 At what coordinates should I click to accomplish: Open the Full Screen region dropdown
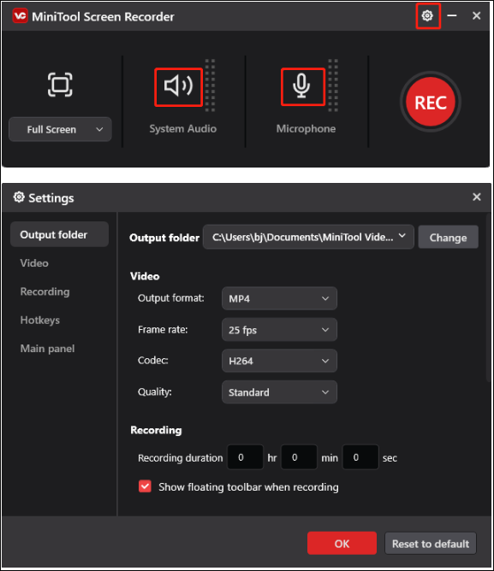click(x=60, y=129)
